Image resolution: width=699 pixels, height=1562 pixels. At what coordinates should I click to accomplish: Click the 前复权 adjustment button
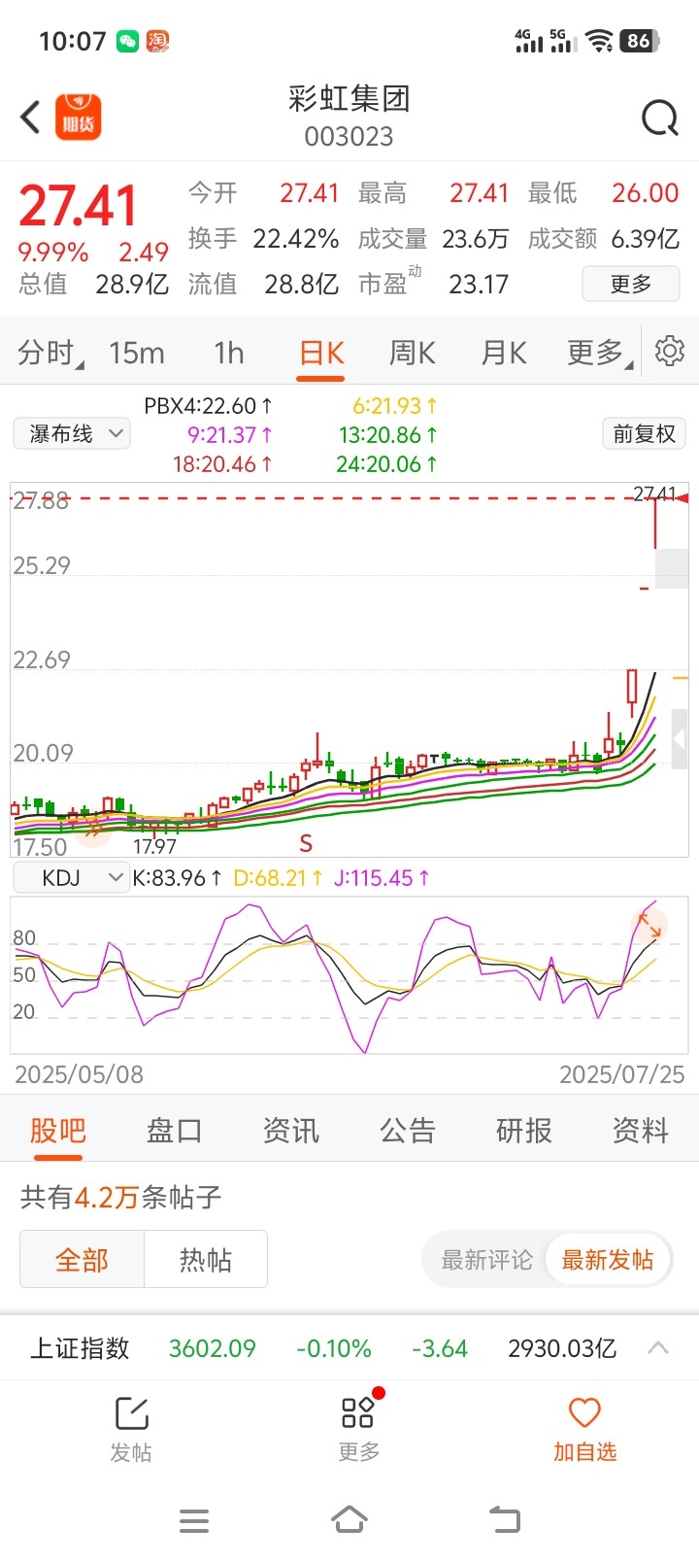pyautogui.click(x=645, y=433)
